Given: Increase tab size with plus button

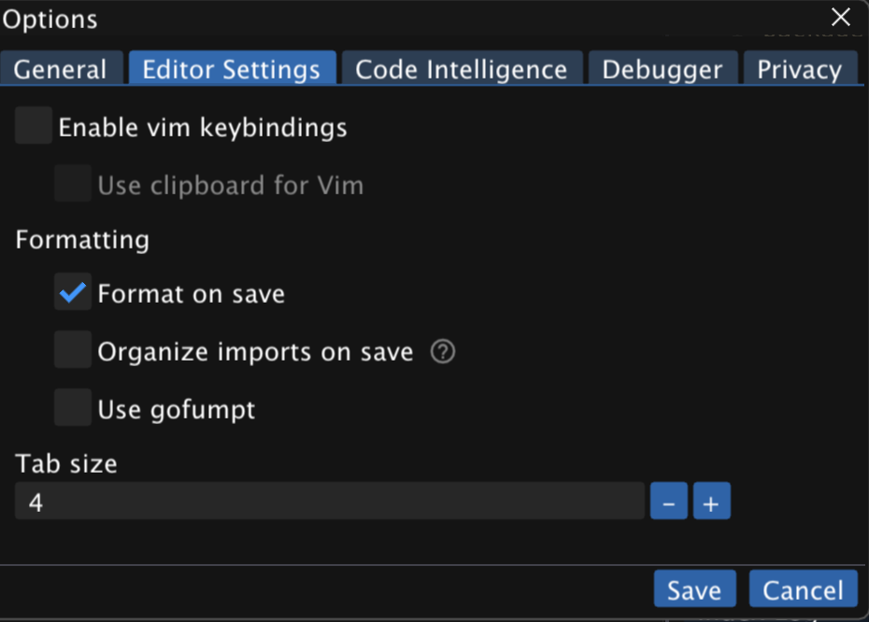Looking at the screenshot, I should tap(711, 502).
